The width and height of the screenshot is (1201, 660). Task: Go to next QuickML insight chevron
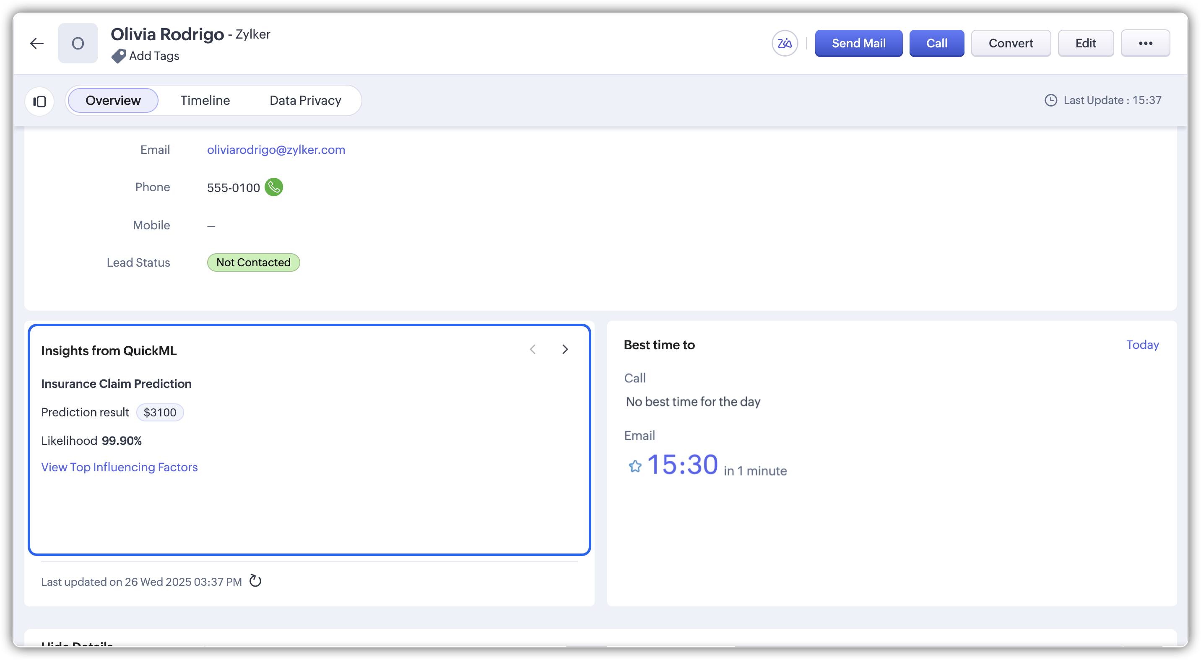click(x=565, y=350)
